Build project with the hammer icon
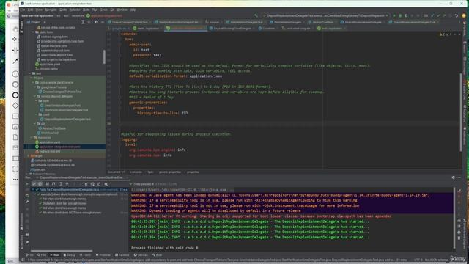469x264 pixels. click(x=256, y=15)
